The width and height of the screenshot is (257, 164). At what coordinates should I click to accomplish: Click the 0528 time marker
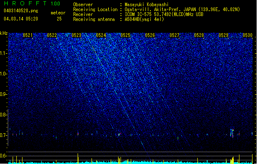click(x=199, y=35)
